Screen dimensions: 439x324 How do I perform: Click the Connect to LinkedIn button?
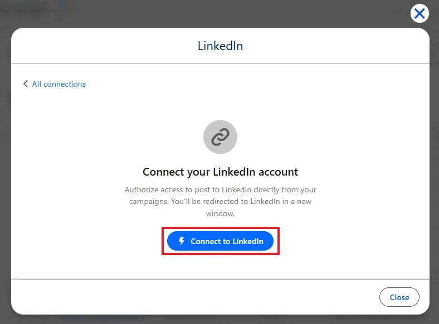coord(221,241)
